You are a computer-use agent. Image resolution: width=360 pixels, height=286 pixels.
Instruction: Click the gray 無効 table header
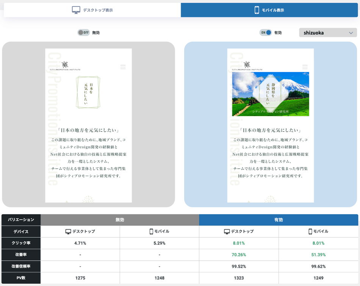120,220
